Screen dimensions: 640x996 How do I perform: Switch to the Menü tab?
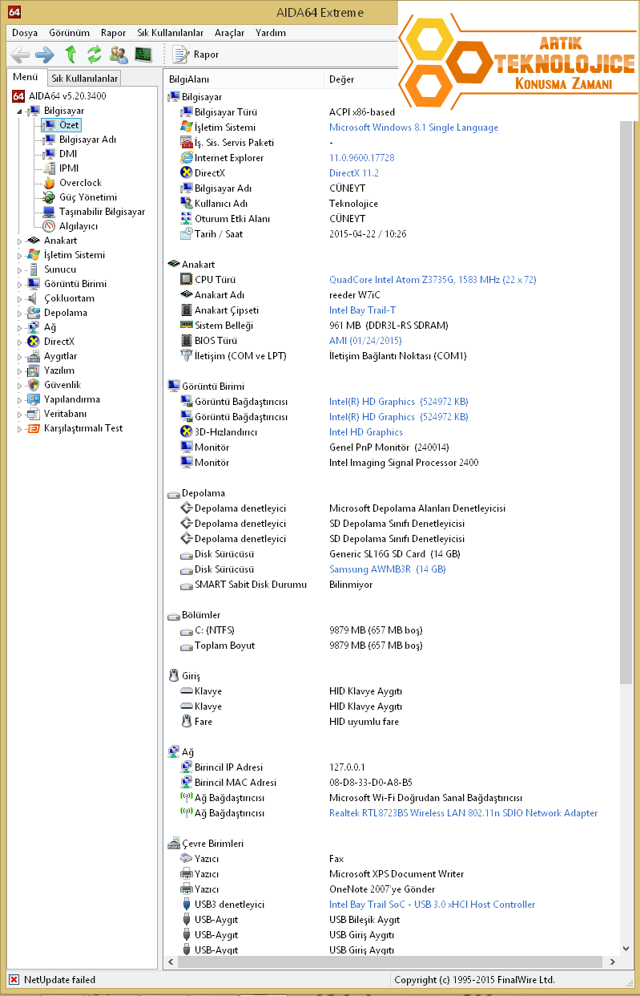coord(26,77)
